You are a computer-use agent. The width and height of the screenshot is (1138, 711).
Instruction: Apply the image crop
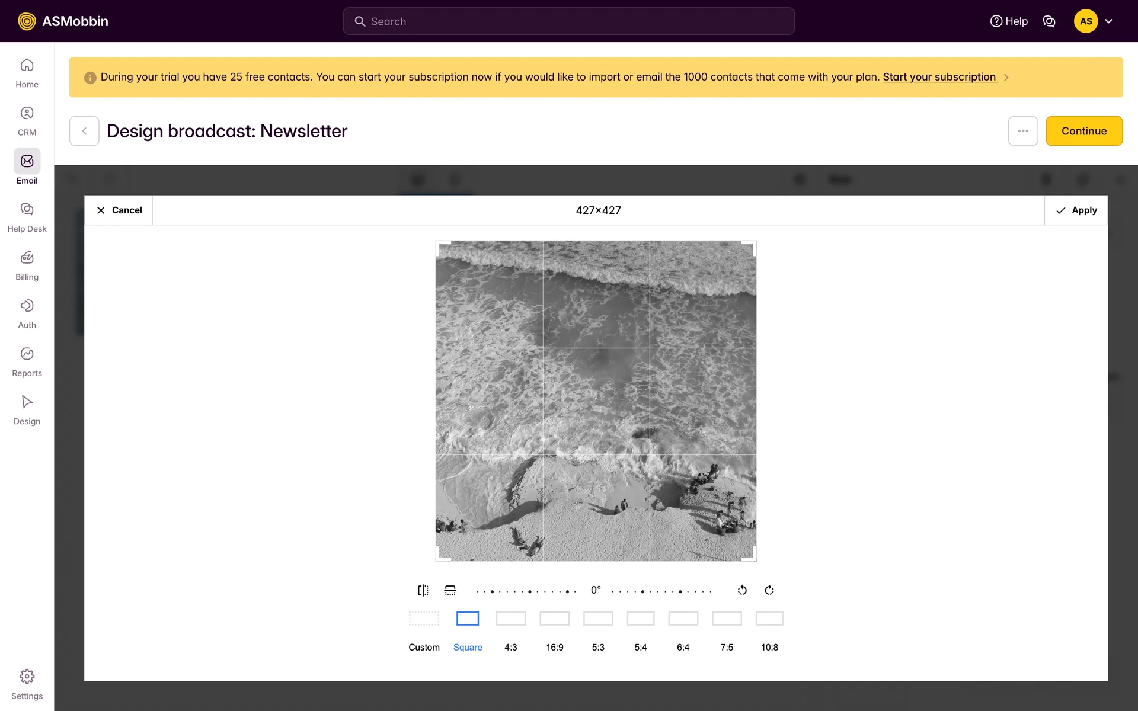(x=1076, y=210)
